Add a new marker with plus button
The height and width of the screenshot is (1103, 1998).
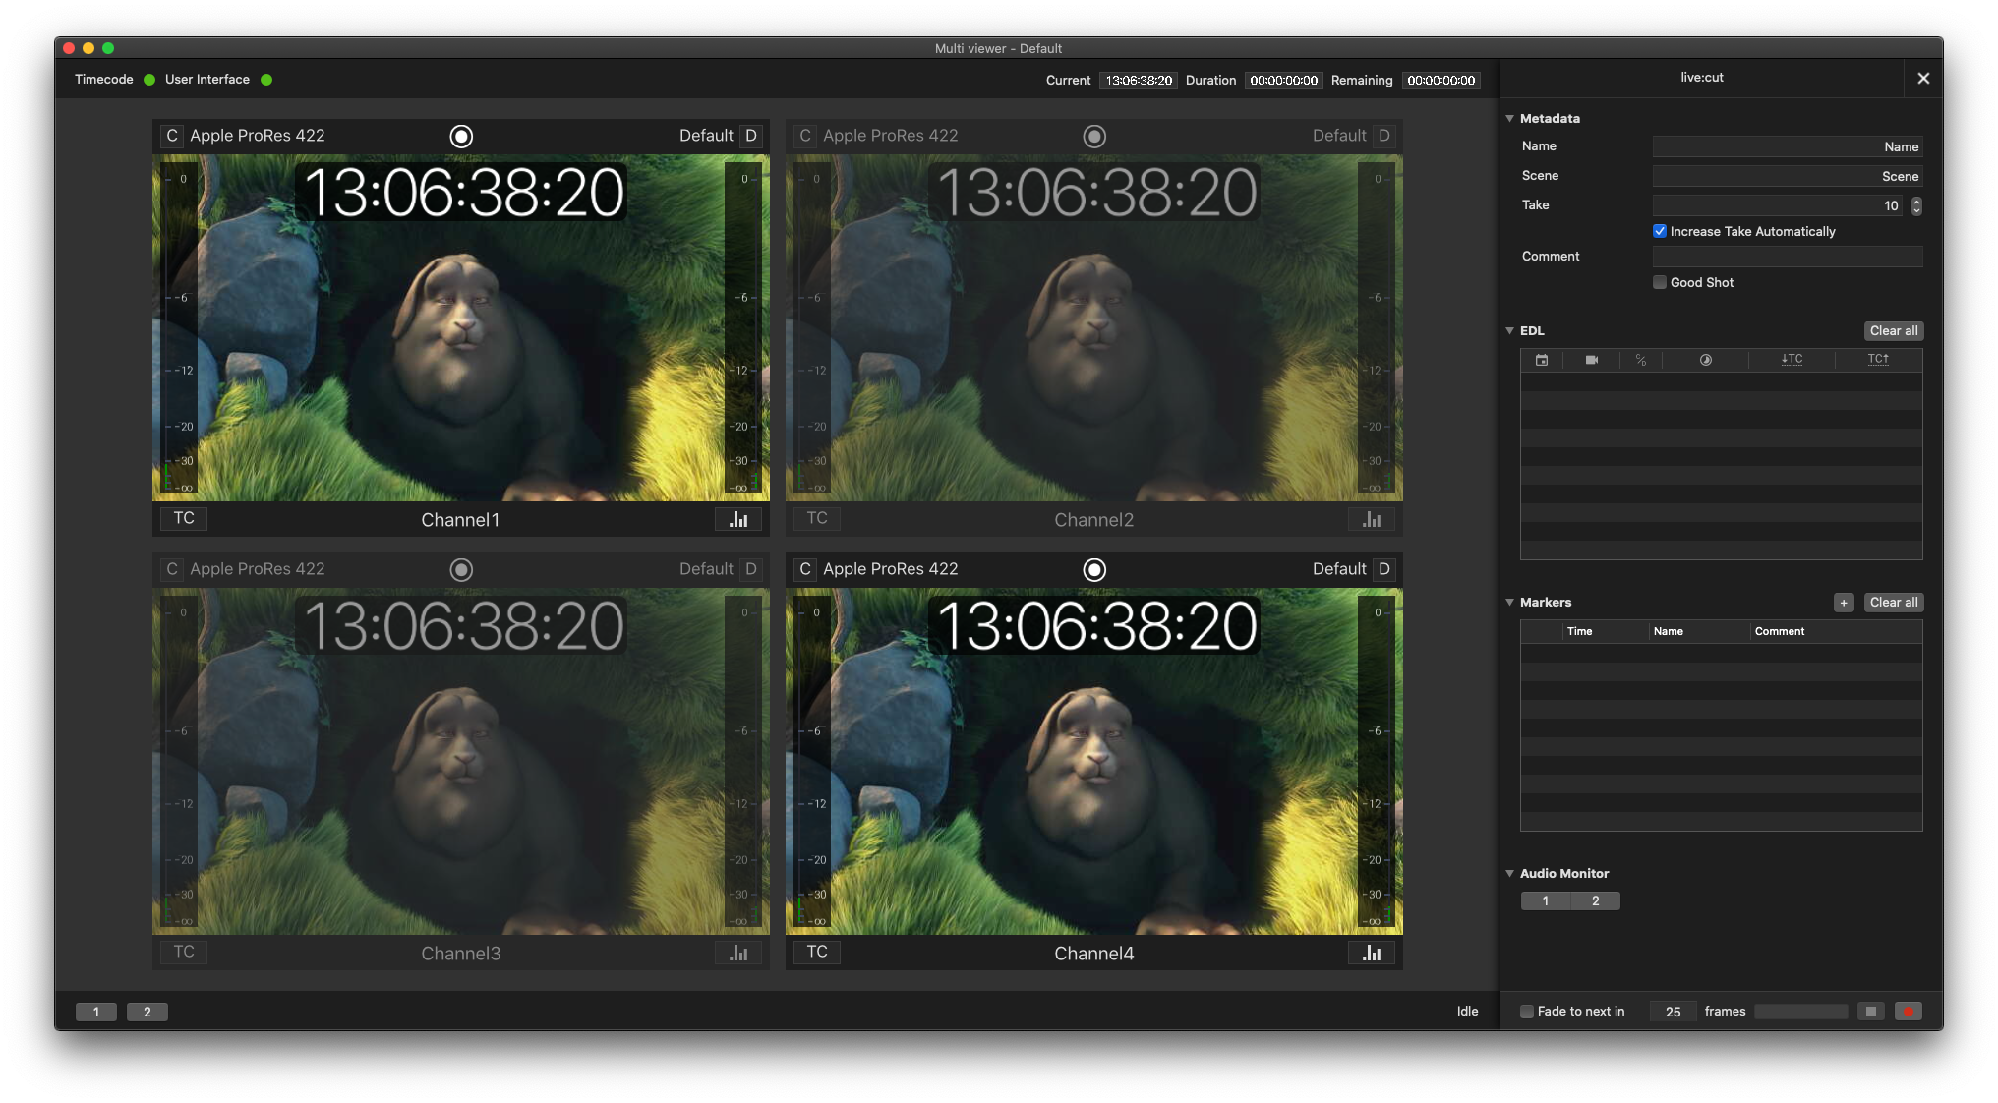click(1844, 603)
